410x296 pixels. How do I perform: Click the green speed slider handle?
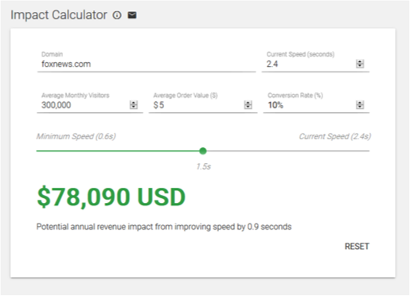[203, 151]
